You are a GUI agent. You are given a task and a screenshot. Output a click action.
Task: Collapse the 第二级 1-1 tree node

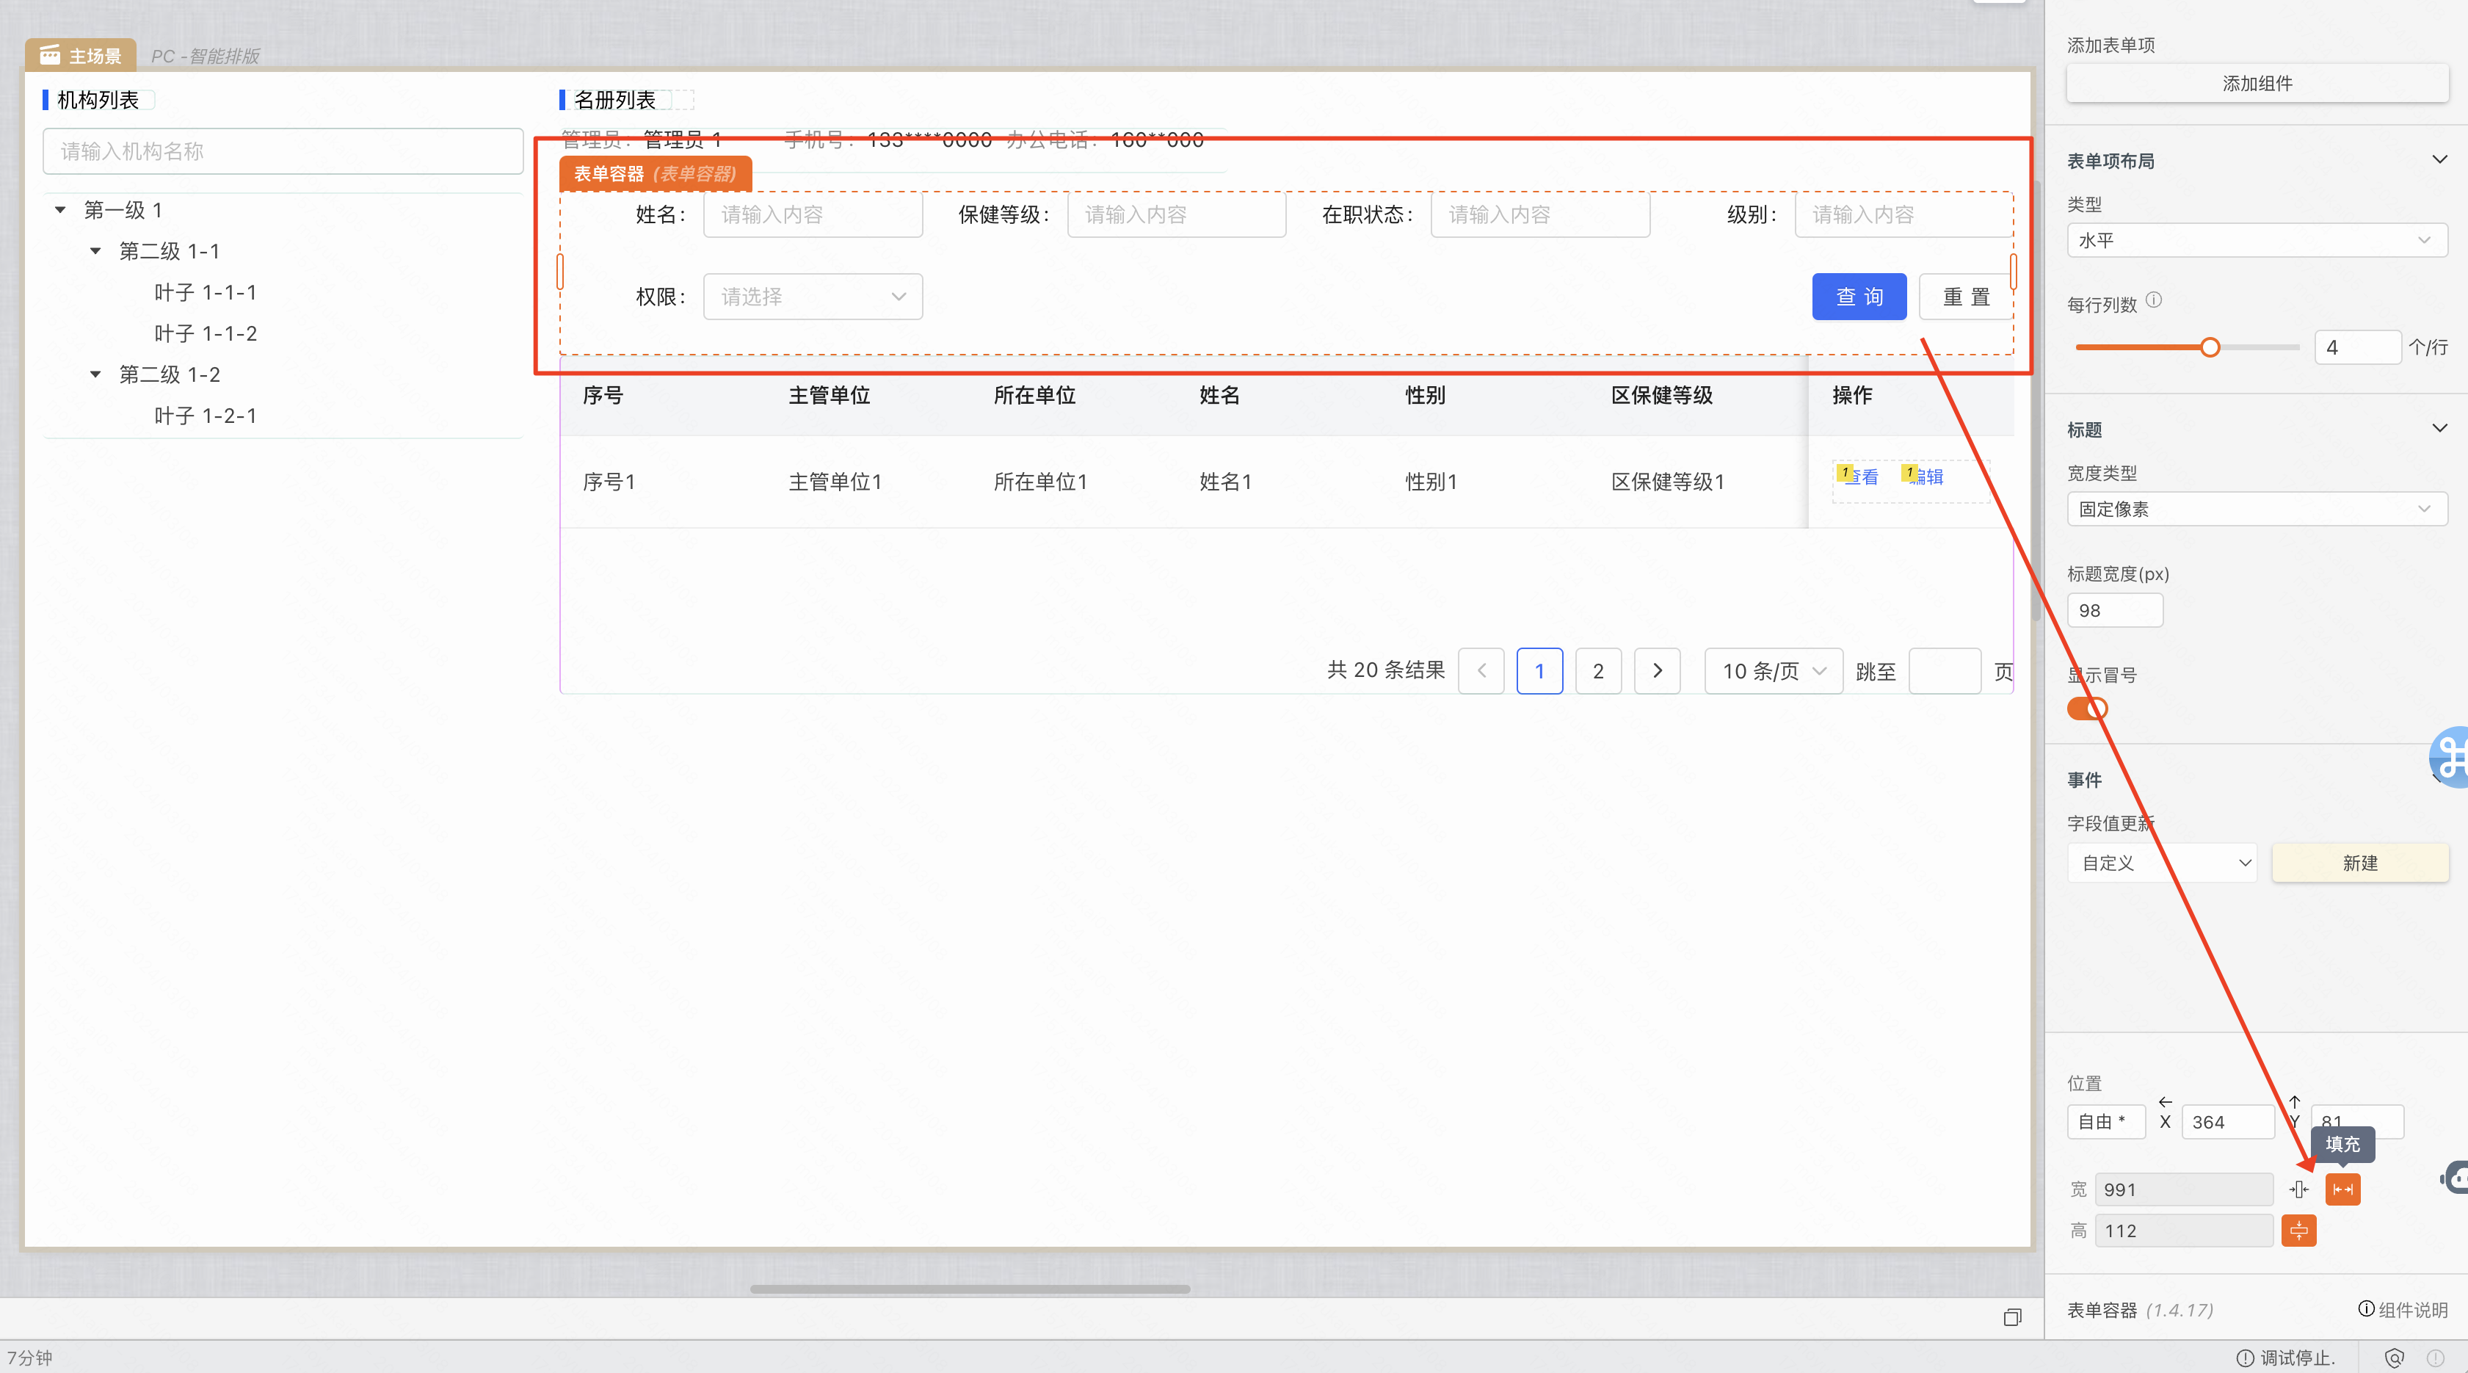[96, 250]
